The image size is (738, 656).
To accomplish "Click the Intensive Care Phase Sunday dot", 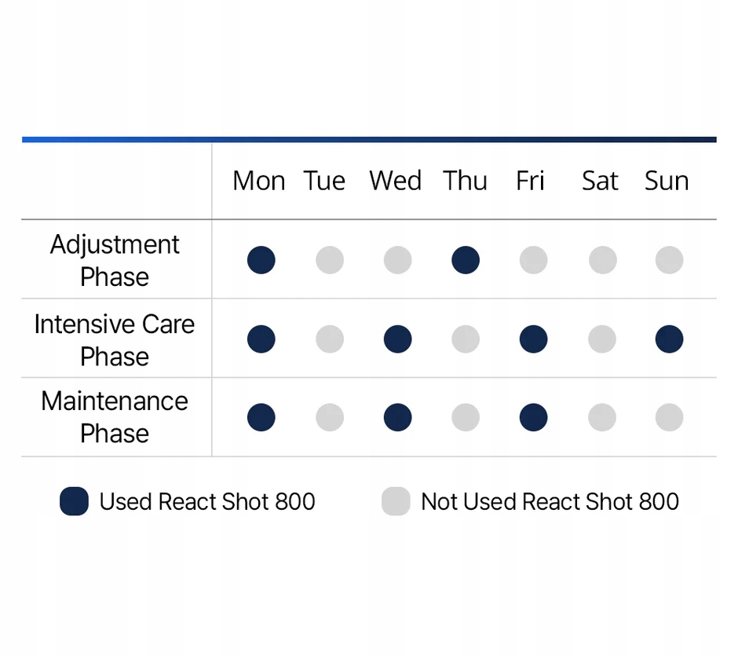I will click(669, 339).
